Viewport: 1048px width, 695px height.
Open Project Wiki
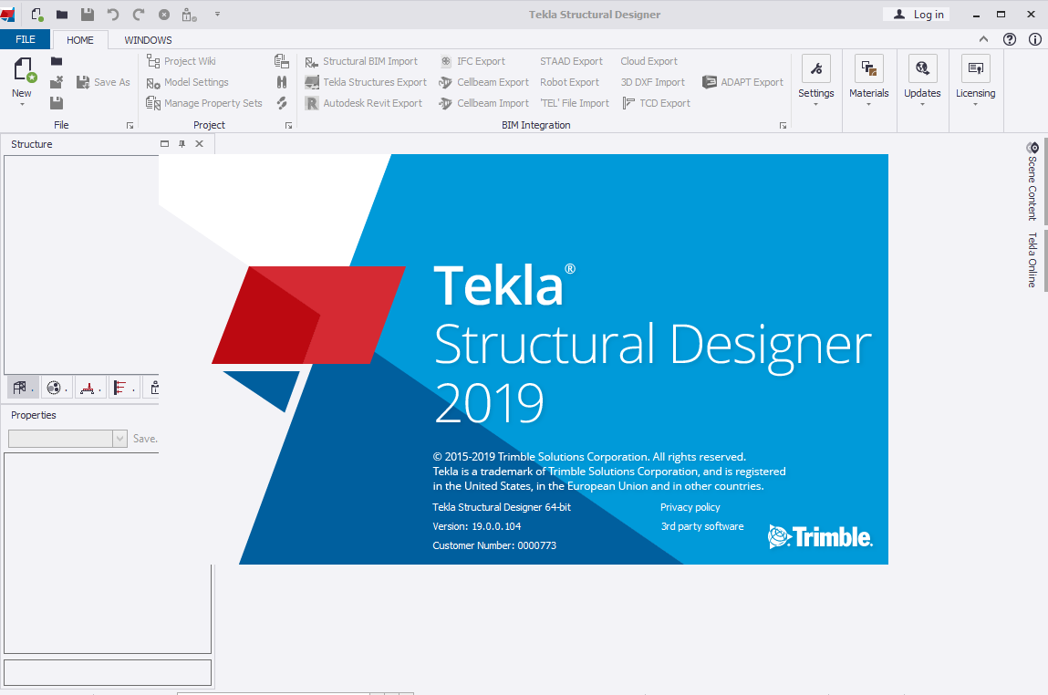[x=182, y=61]
